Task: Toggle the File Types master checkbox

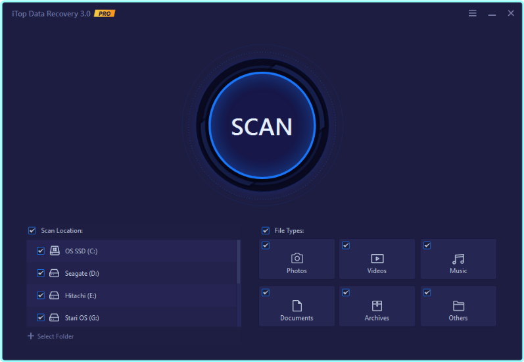Action: click(266, 230)
